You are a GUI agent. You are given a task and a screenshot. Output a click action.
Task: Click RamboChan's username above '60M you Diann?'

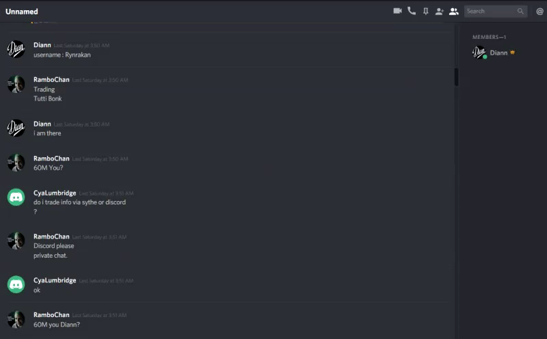pyautogui.click(x=51, y=315)
